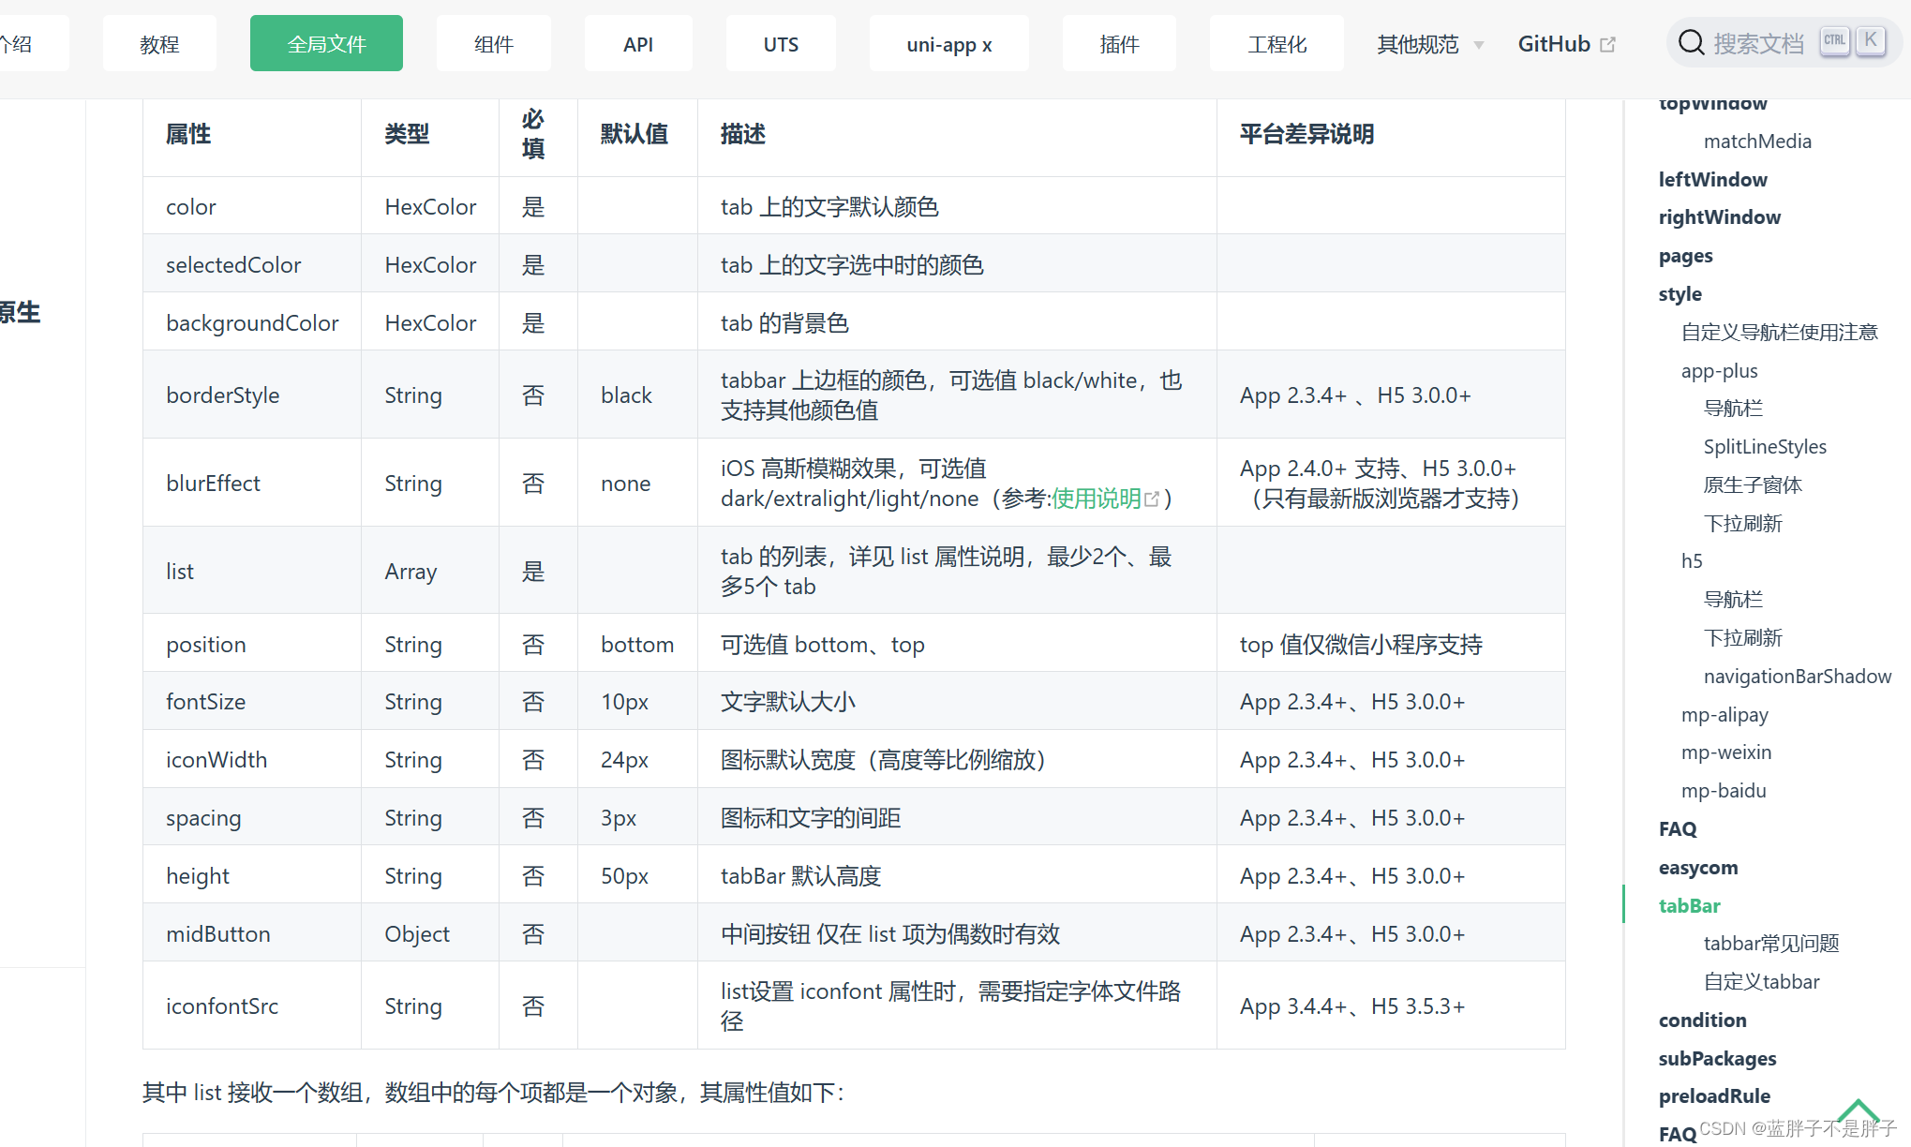
Task: Jump to matchMedia in sidebar
Action: 1757,142
